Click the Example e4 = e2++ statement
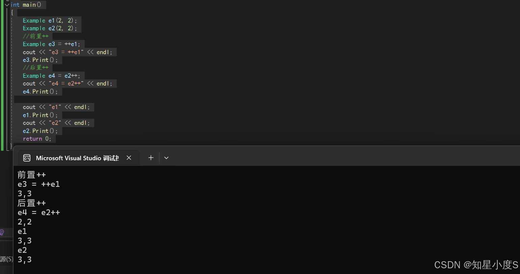 pos(52,76)
